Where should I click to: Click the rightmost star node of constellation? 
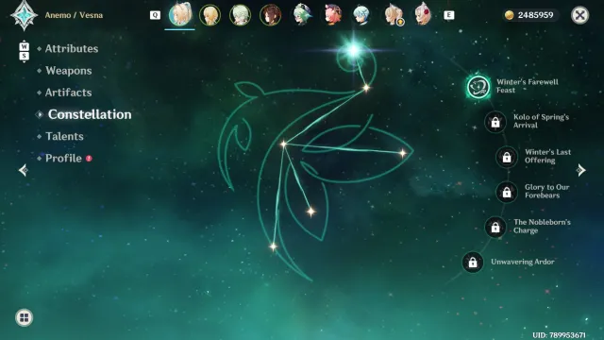tap(403, 153)
